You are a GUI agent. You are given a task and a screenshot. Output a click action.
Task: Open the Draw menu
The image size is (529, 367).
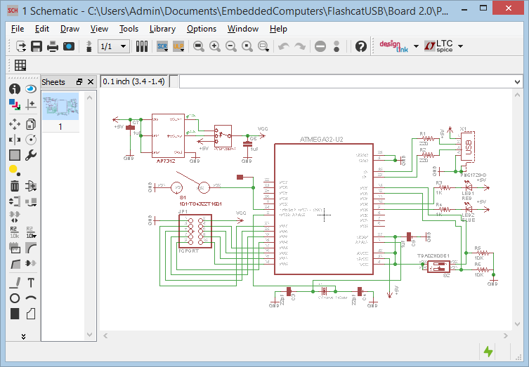click(x=70, y=29)
